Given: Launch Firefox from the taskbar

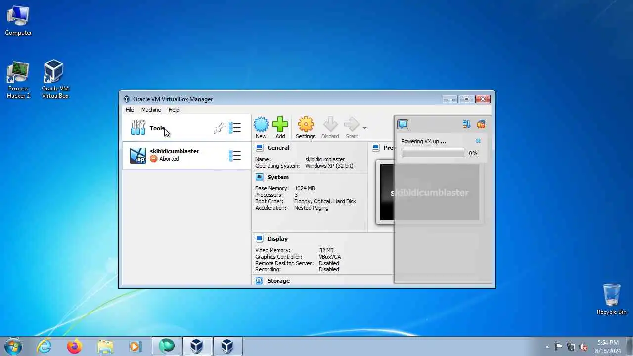Looking at the screenshot, I should point(75,346).
